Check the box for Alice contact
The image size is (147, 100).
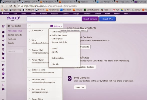click(x=29, y=40)
